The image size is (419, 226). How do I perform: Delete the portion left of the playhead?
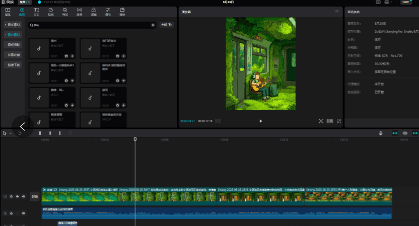50,133
